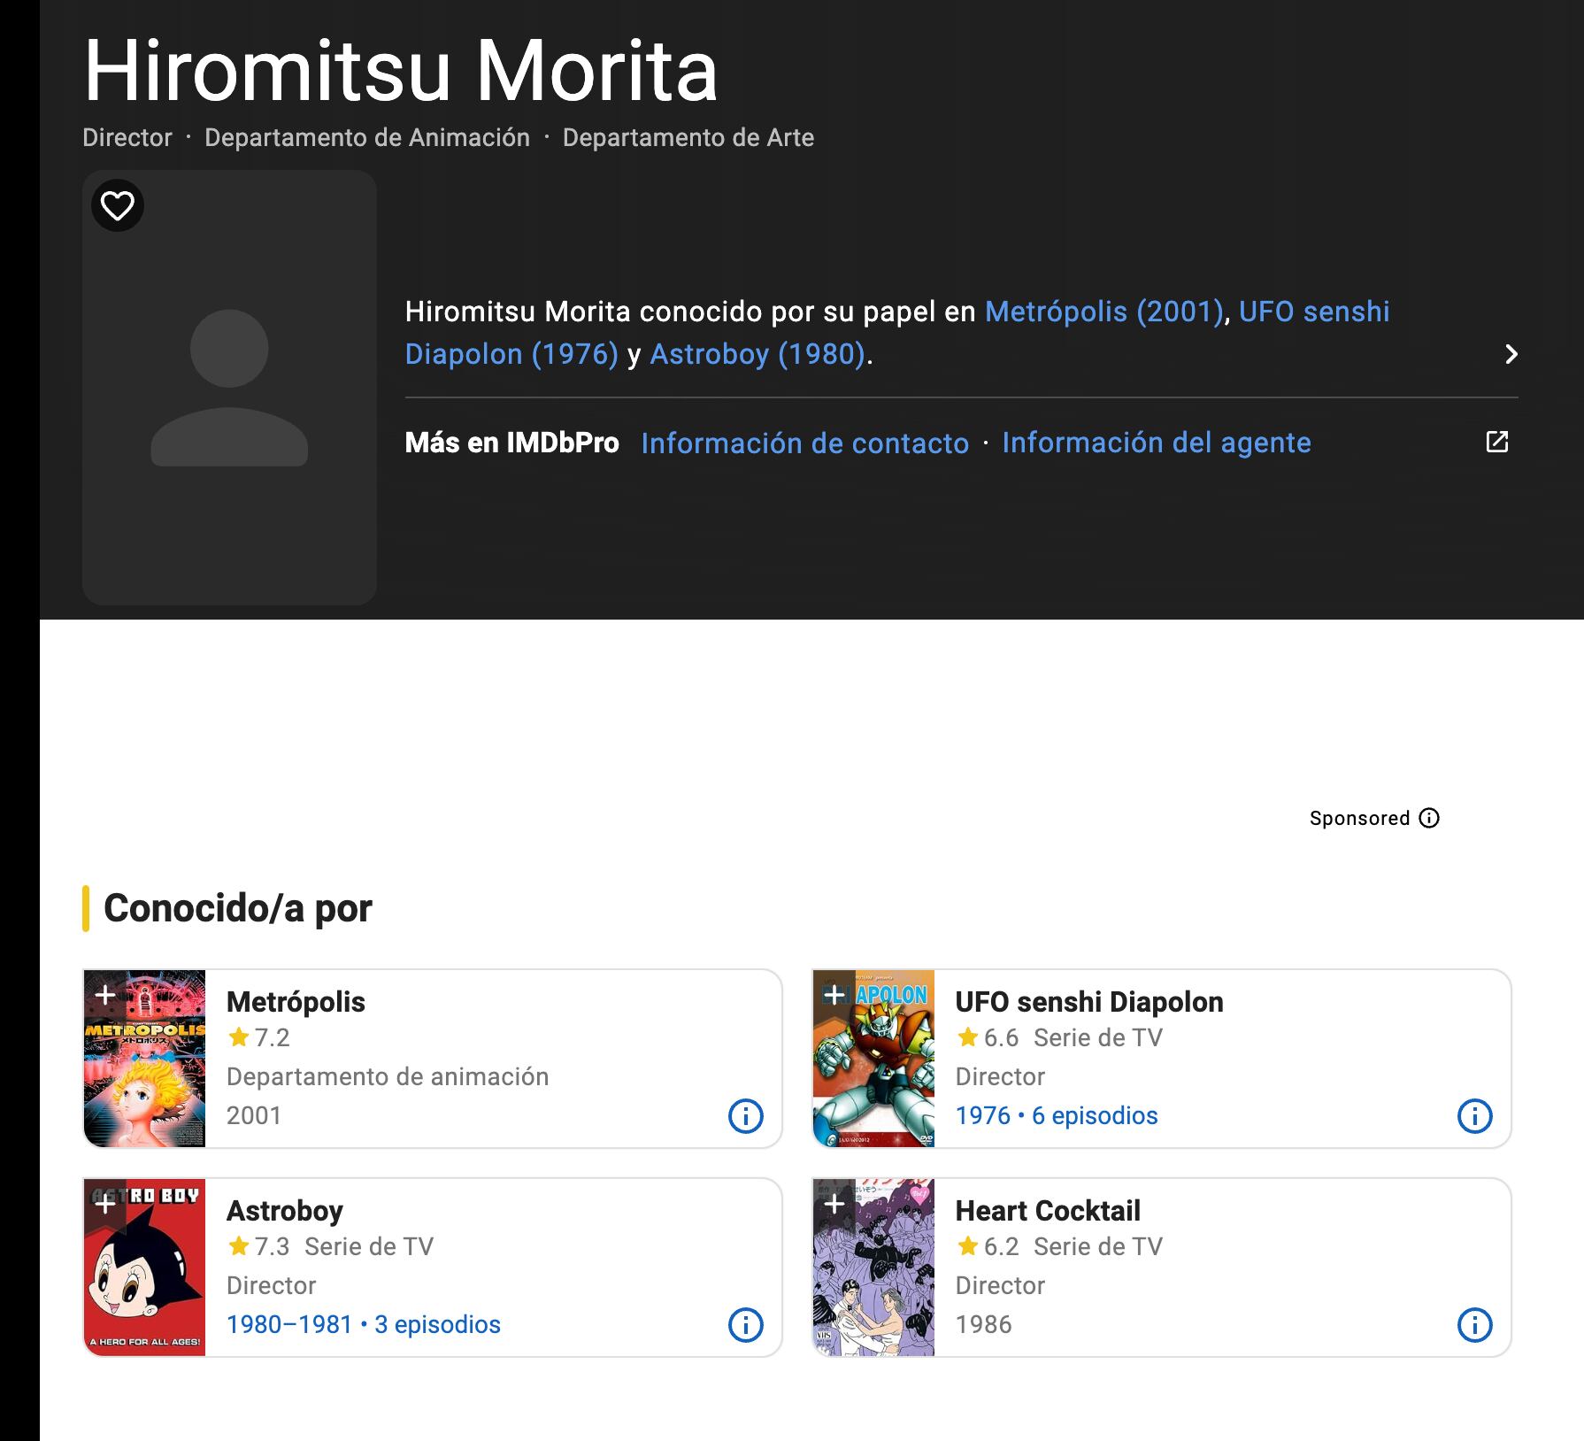Open the Metrópolis title in Conocido/a por

296,1002
